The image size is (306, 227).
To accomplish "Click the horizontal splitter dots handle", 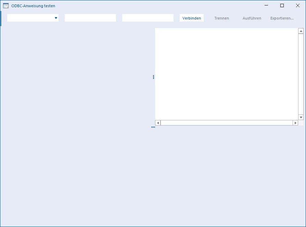I will [153, 127].
